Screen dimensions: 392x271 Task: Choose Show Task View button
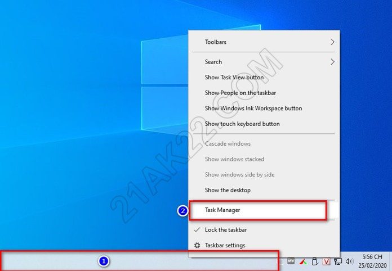pos(264,78)
